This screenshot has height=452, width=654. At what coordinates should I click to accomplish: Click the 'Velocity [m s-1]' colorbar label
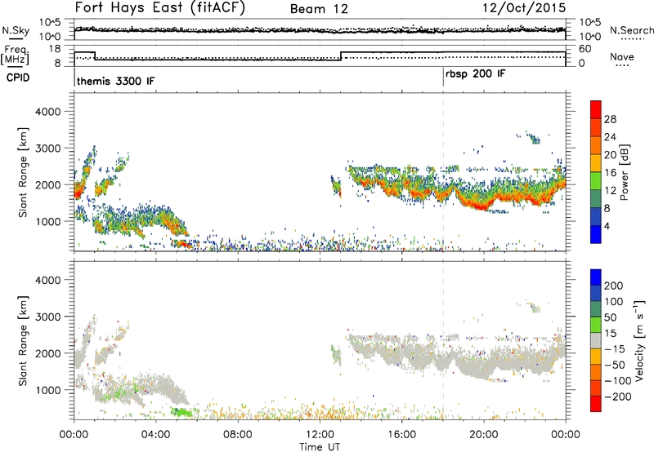638,341
